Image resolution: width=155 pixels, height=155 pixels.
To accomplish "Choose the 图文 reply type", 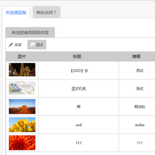I will [37, 45].
